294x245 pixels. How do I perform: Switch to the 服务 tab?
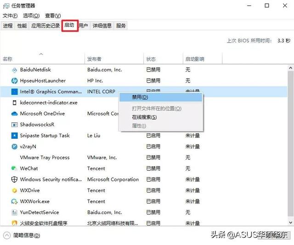(x=121, y=26)
